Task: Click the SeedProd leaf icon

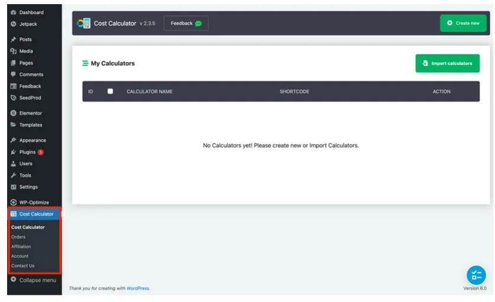Action: (x=13, y=98)
